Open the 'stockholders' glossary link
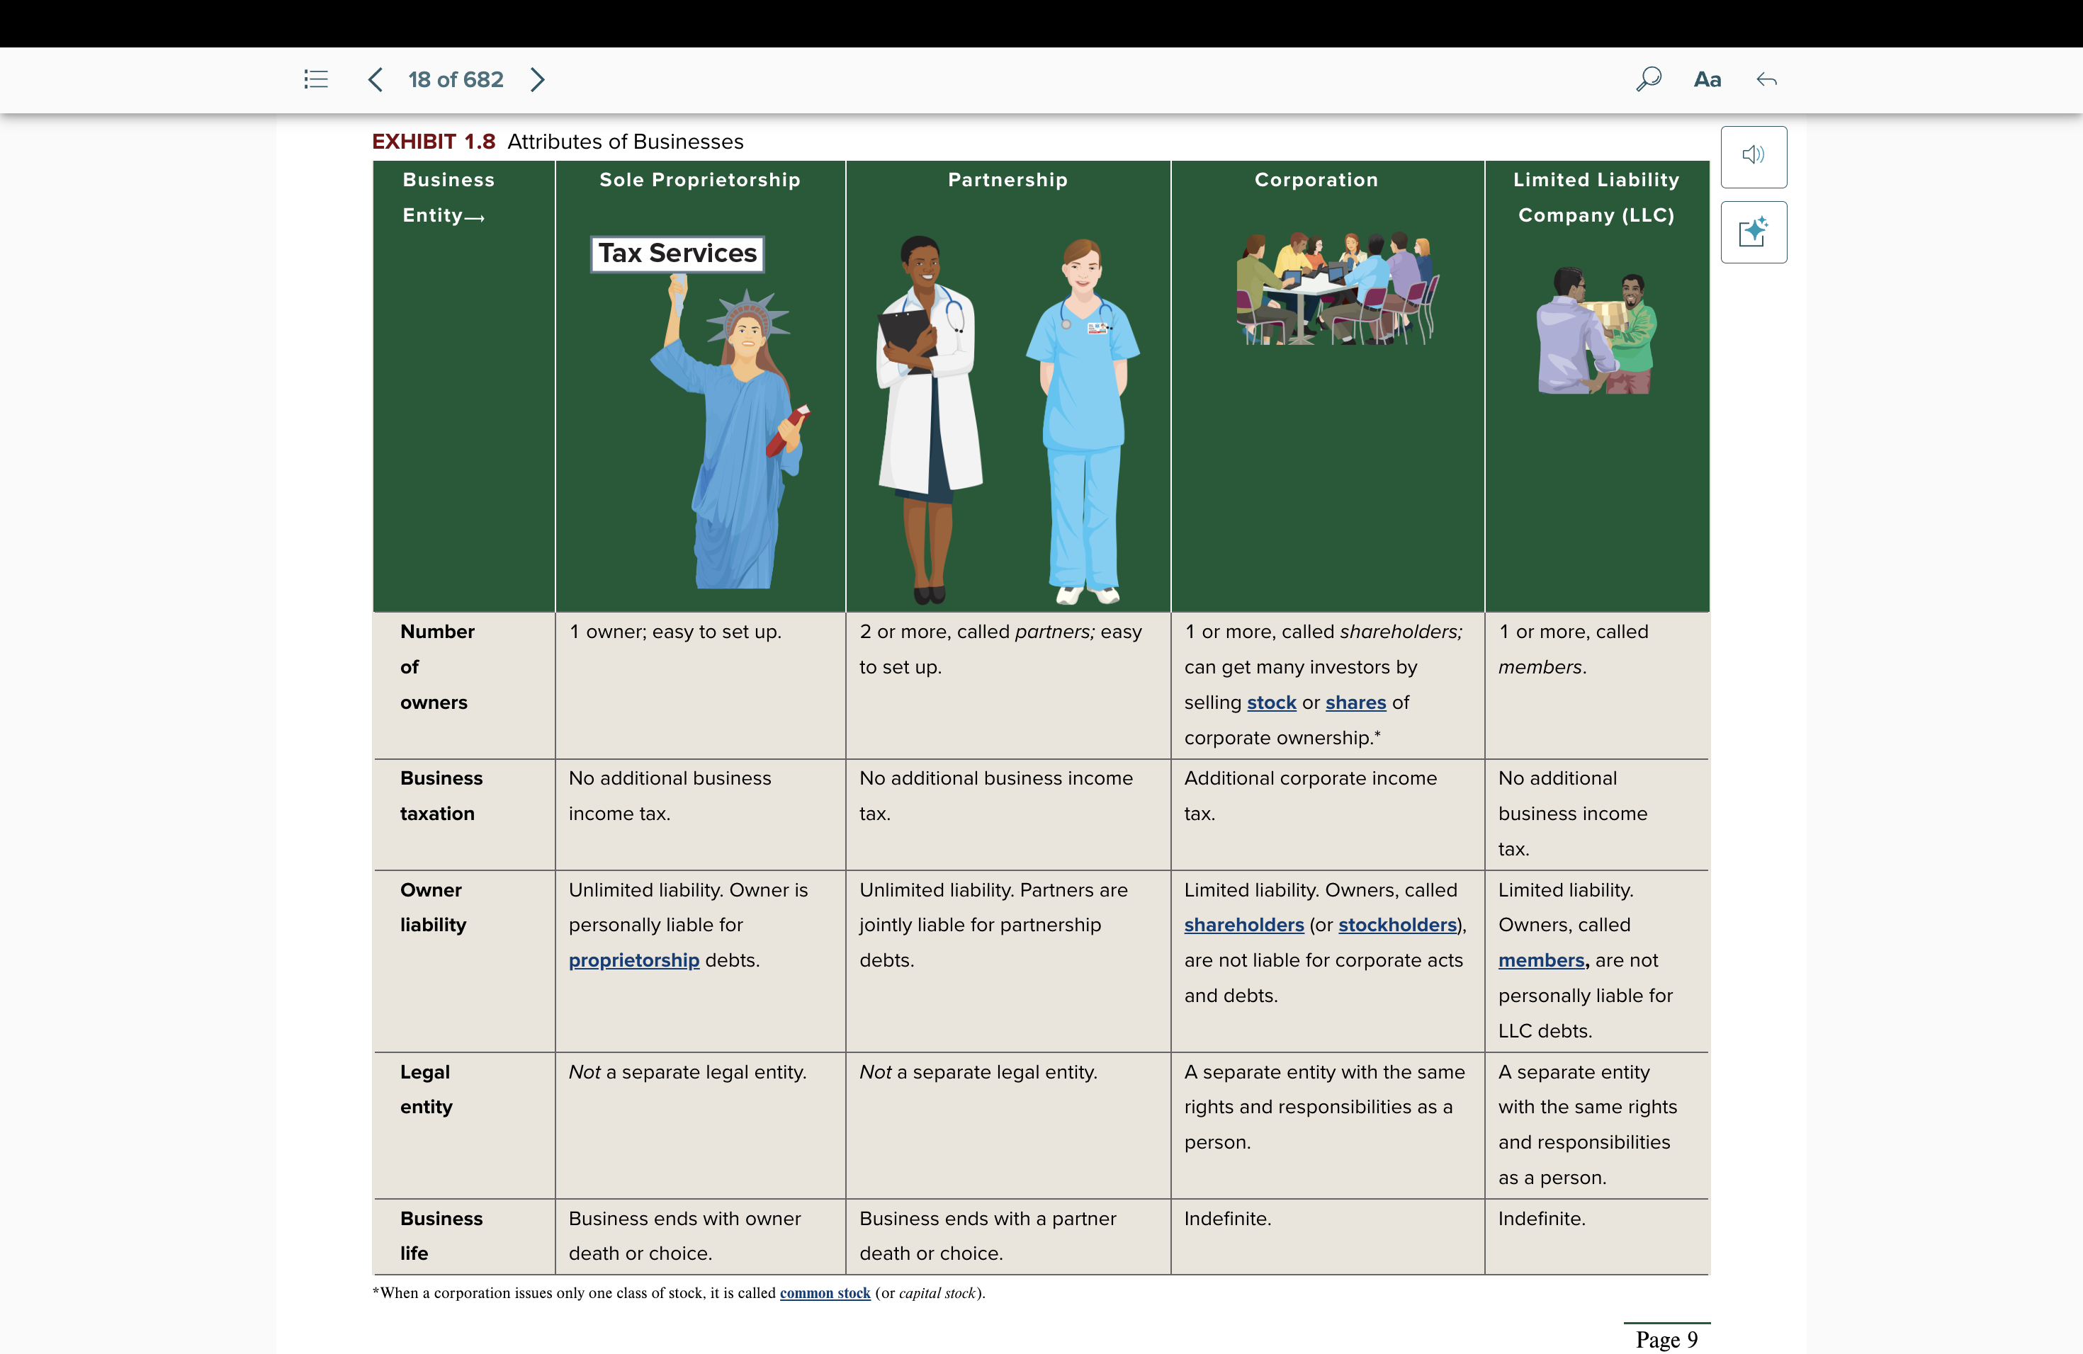Screen dimensions: 2083x1354 [x=1397, y=925]
